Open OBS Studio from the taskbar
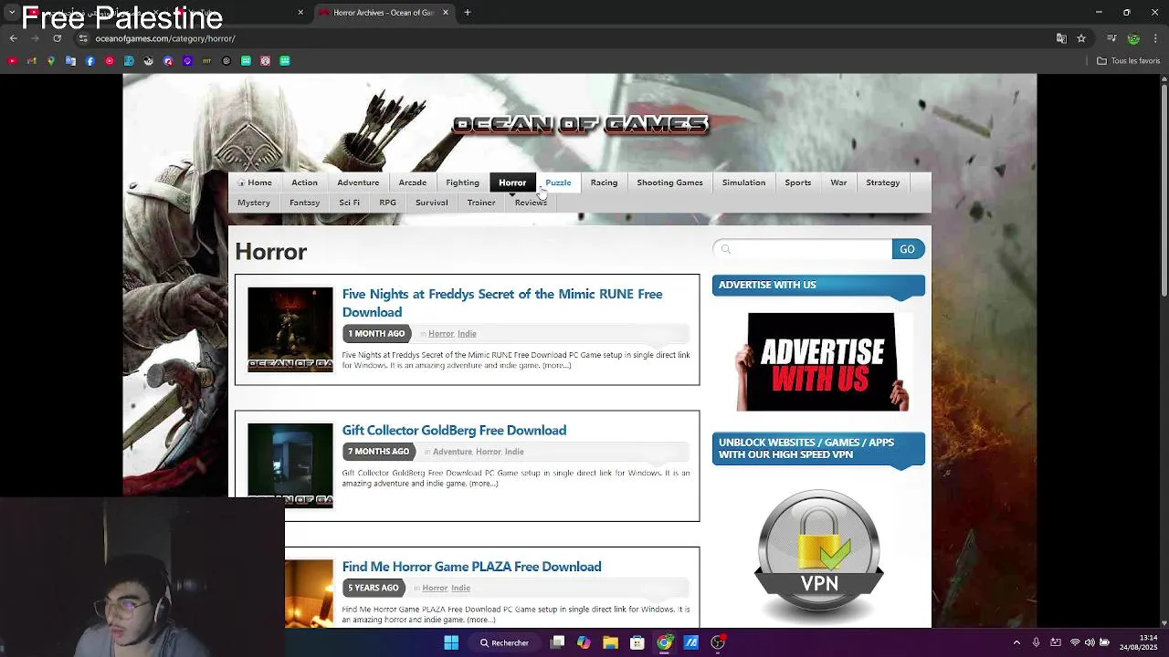Screen dimensions: 1169x657 (x=718, y=642)
